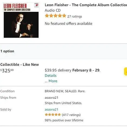
Task: View the 27 ratings link
Action: [75, 16]
